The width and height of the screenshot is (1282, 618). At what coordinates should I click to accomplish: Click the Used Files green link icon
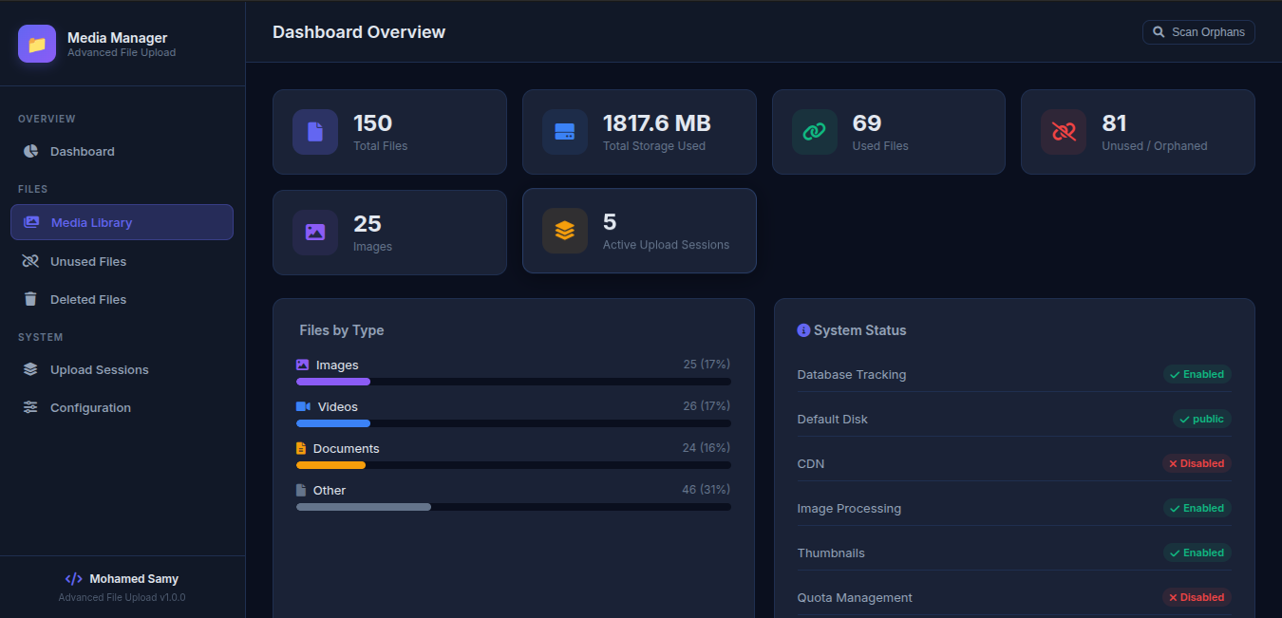[x=815, y=132]
